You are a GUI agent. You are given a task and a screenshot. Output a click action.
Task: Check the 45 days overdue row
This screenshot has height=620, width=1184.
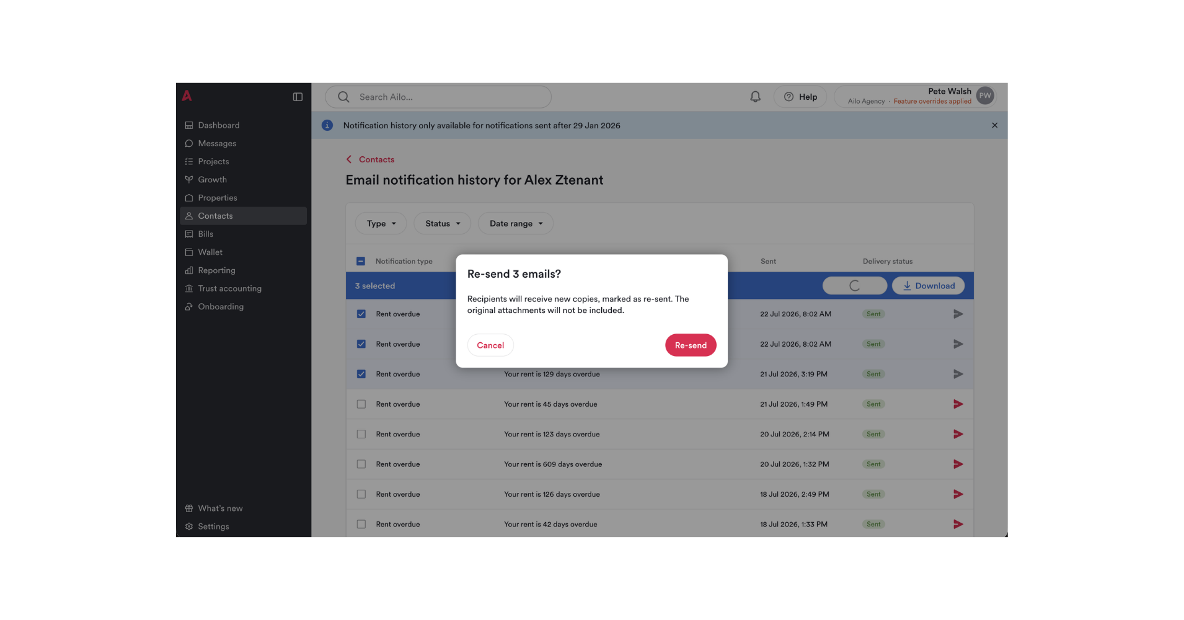click(x=361, y=404)
